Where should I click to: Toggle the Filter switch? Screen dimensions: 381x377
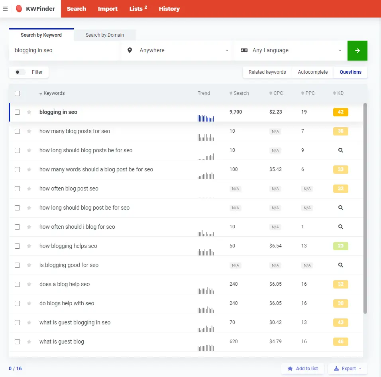click(x=20, y=72)
